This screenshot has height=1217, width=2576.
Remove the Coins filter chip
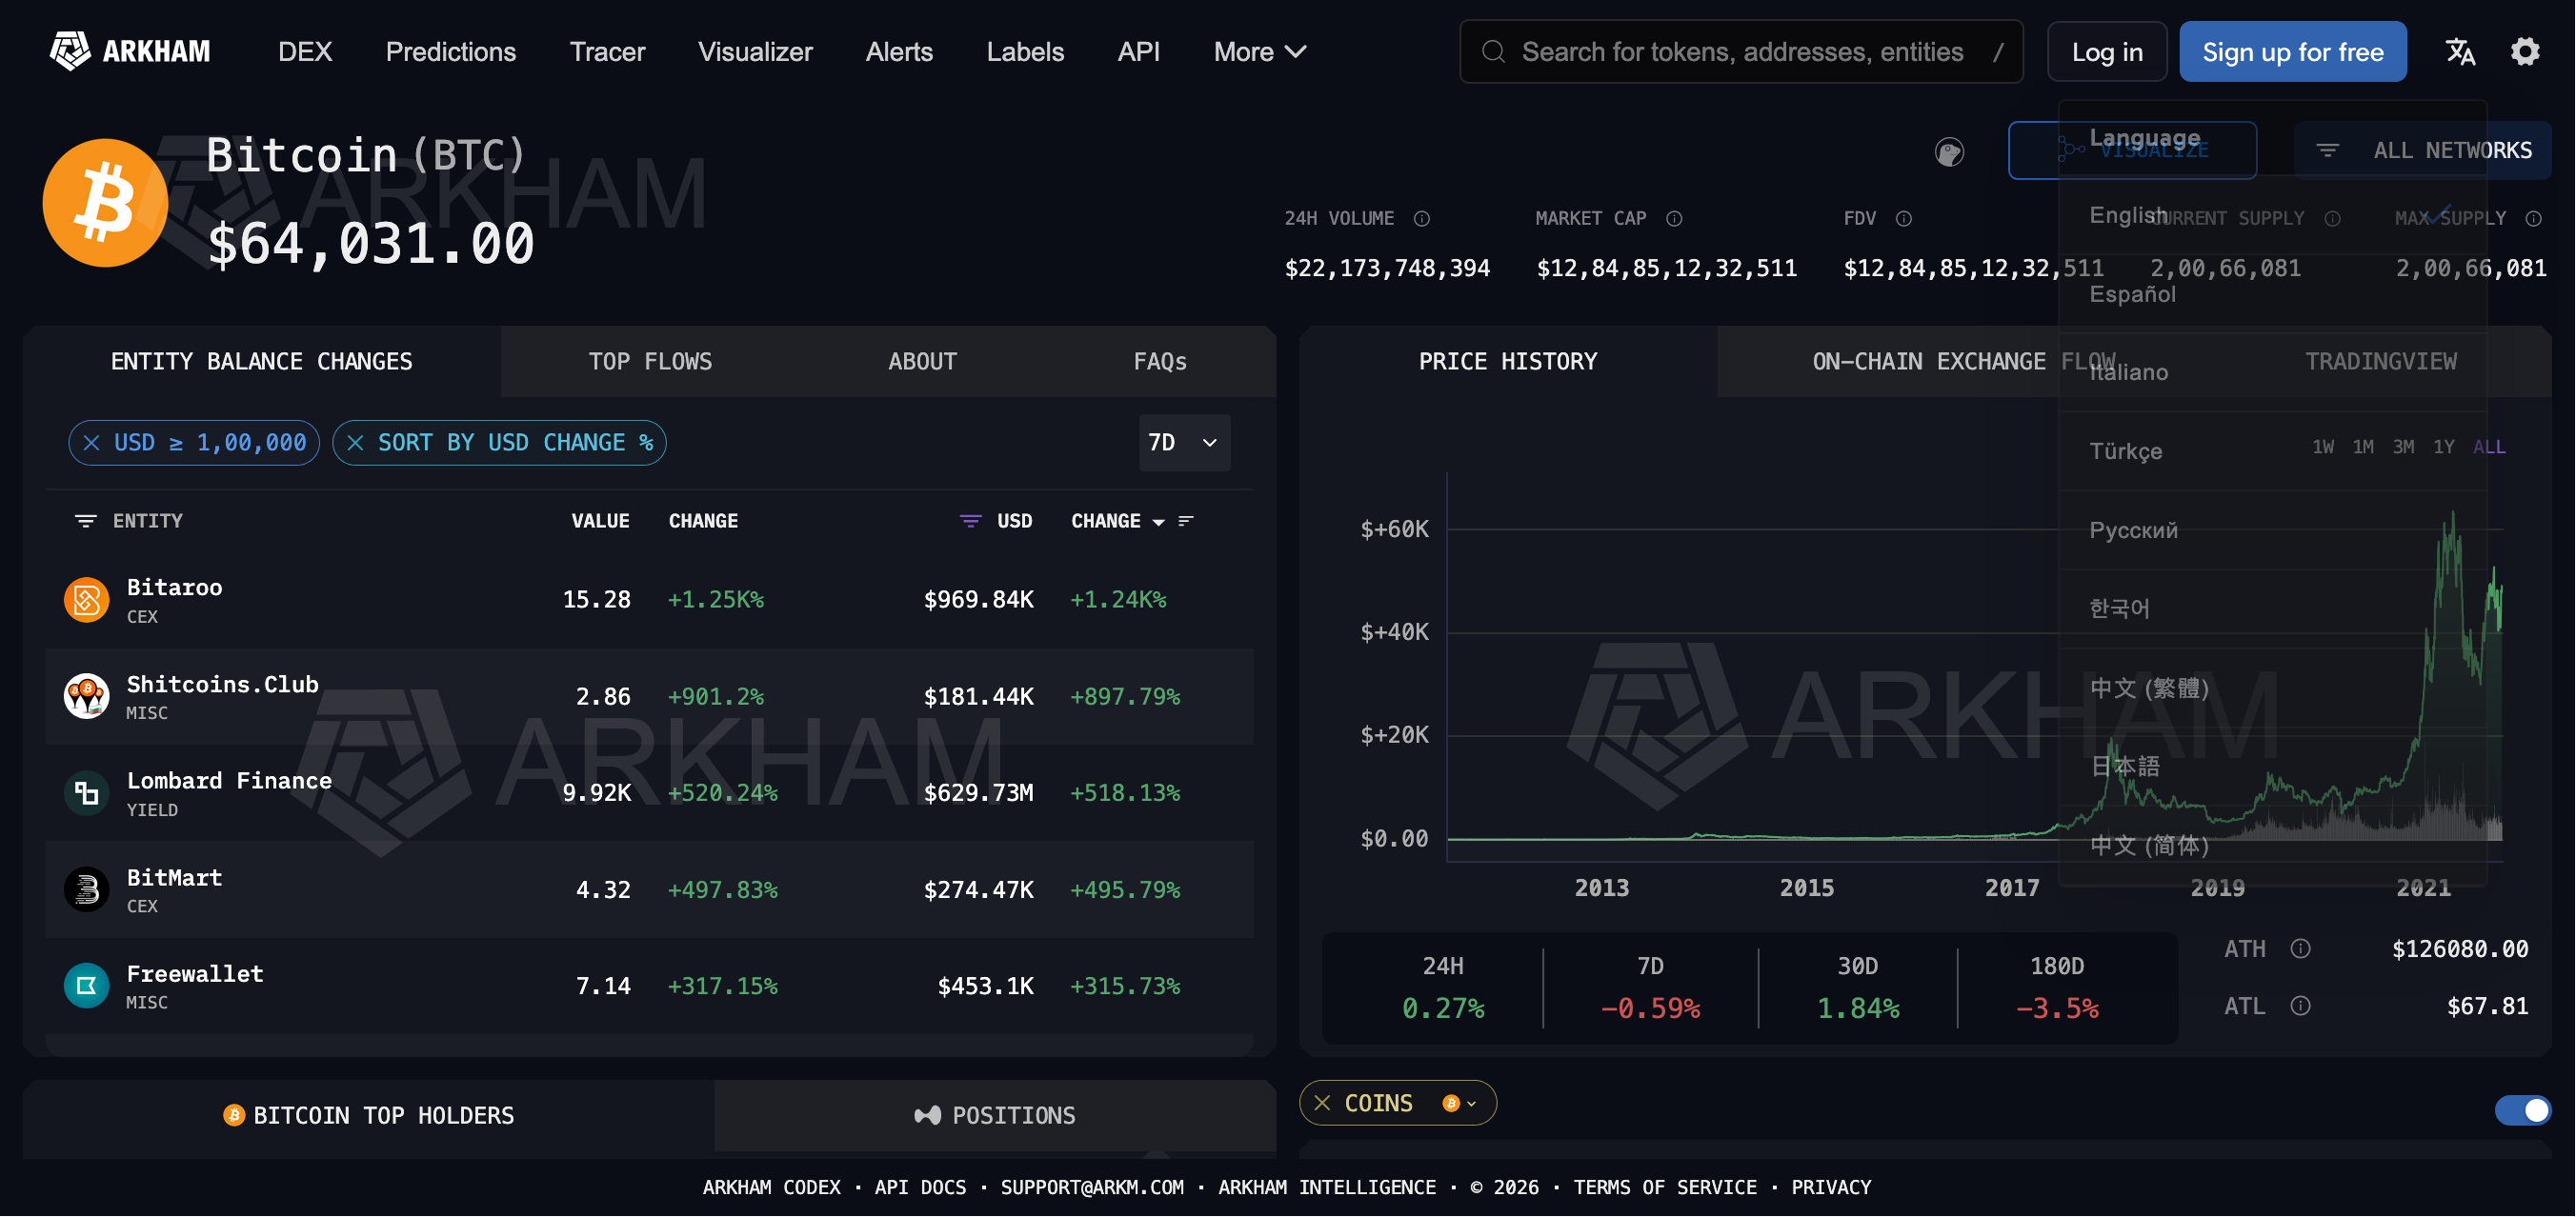(1322, 1103)
